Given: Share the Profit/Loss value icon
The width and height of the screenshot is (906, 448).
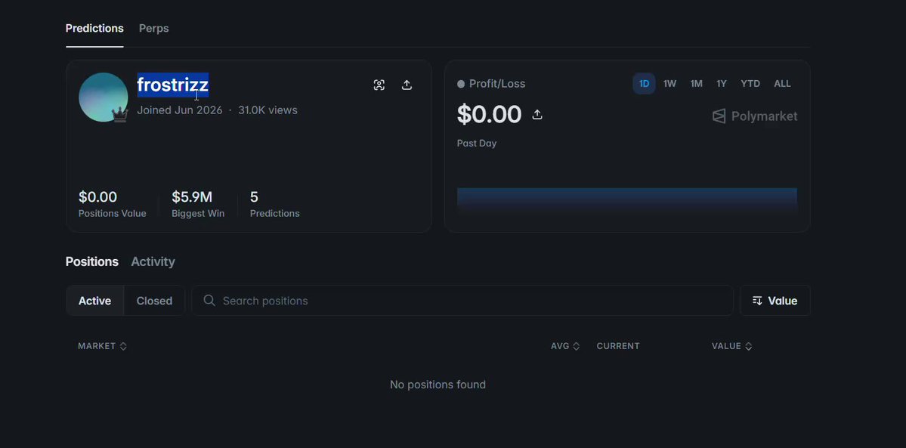Looking at the screenshot, I should point(537,115).
